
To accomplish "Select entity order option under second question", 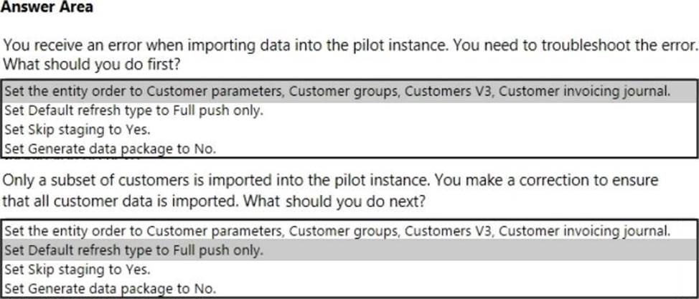I will click(x=337, y=231).
